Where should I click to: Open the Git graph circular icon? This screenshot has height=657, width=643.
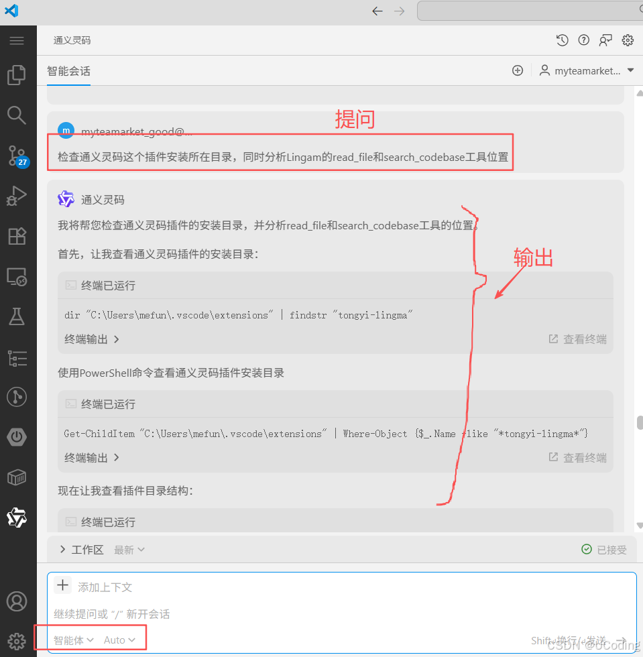coord(17,397)
